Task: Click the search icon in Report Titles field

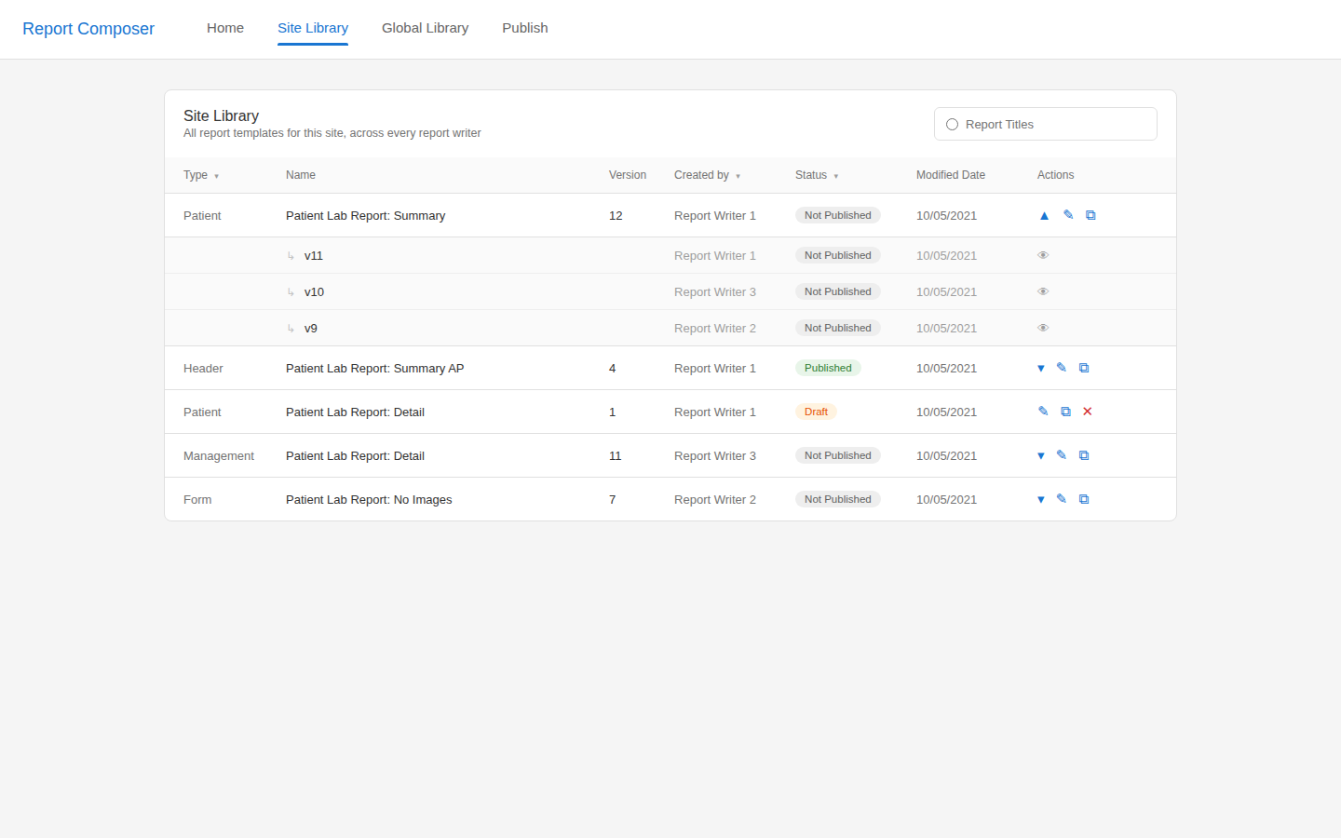Action: 952,125
